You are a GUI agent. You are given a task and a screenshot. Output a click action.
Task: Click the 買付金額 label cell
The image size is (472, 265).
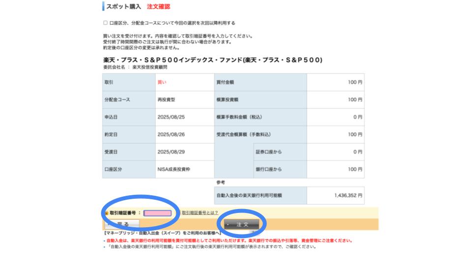tap(261, 82)
